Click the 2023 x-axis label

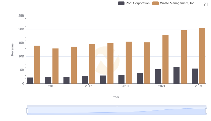(x=199, y=86)
